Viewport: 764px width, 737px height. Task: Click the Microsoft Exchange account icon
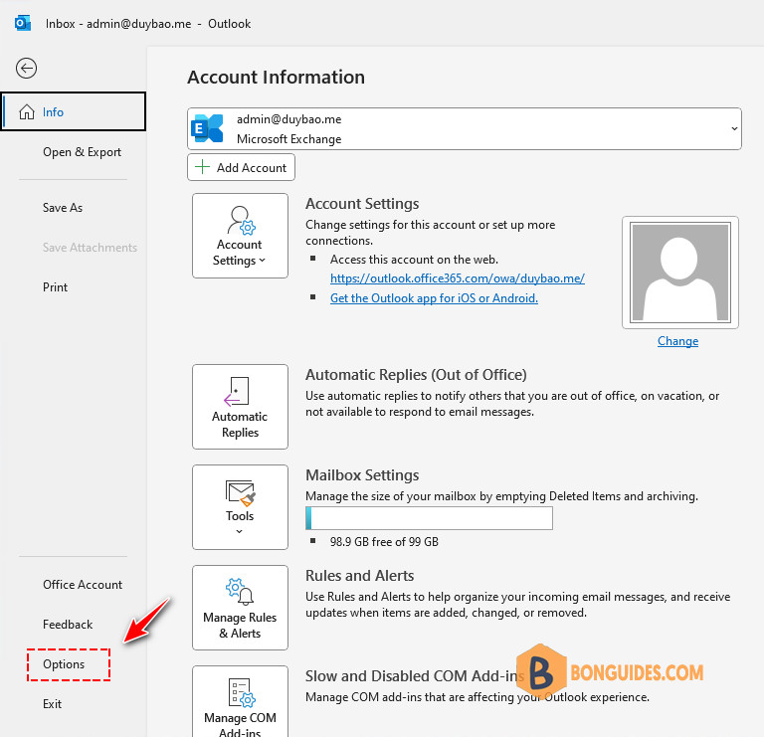click(x=208, y=128)
